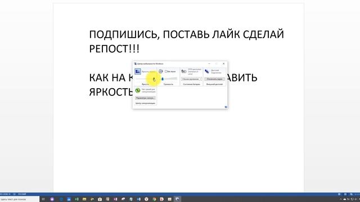Viewport: 360px width, 202px height.
Task: Click the display brightness icon in Mobility Center
Action: point(138,71)
